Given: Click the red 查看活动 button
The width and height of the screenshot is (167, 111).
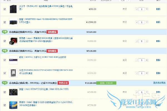Looking at the screenshot, I should 63,83.
